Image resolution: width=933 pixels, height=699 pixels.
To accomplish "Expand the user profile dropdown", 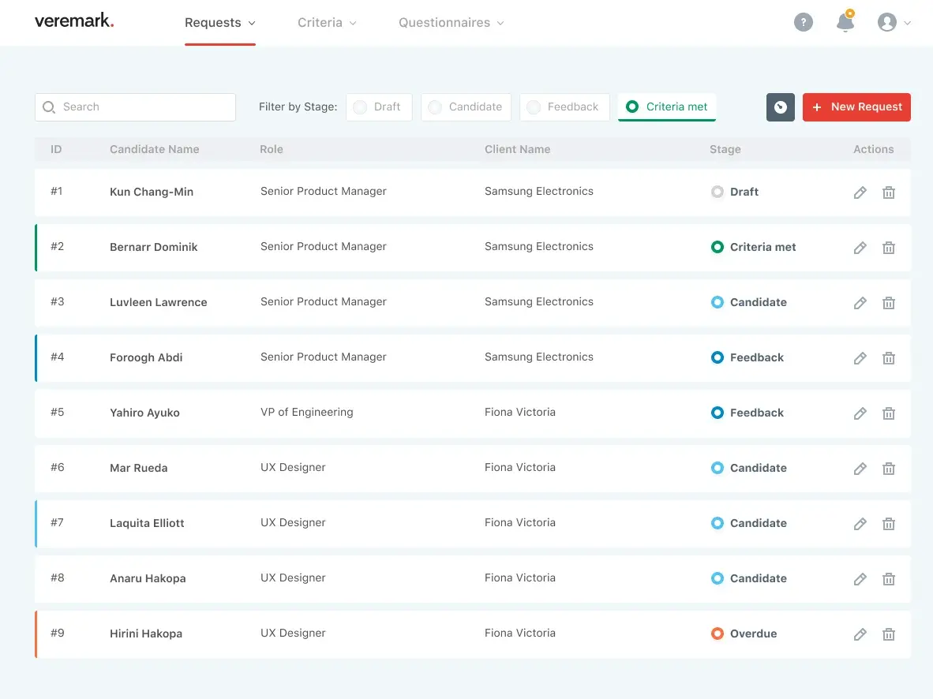I will pos(894,23).
